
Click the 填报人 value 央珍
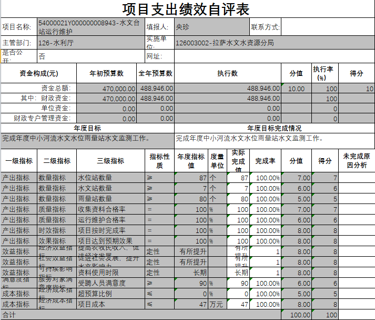click(x=212, y=27)
